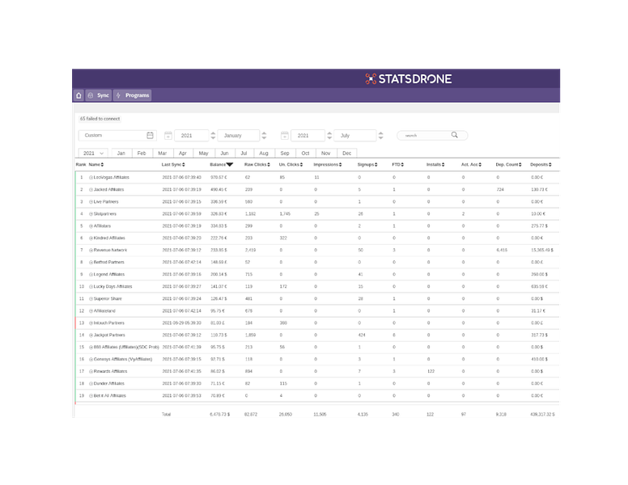Select the Sep month tab

pos(285,154)
